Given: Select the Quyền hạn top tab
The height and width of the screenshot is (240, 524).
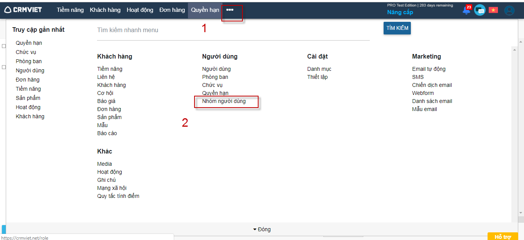Looking at the screenshot, I should click(x=205, y=10).
